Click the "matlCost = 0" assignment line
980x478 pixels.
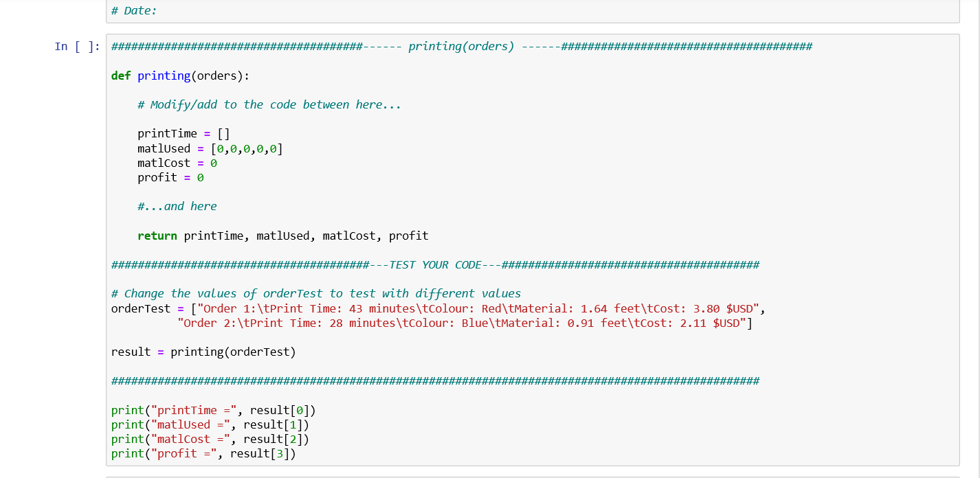click(x=177, y=163)
